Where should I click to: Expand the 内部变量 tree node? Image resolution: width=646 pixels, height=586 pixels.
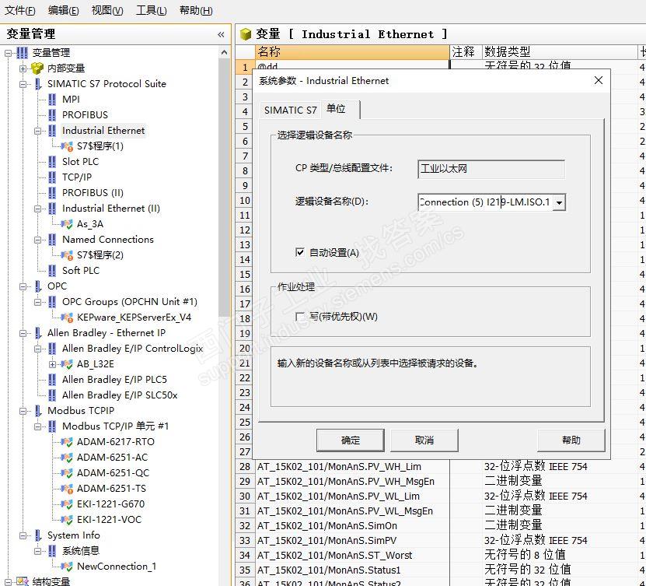(x=23, y=68)
